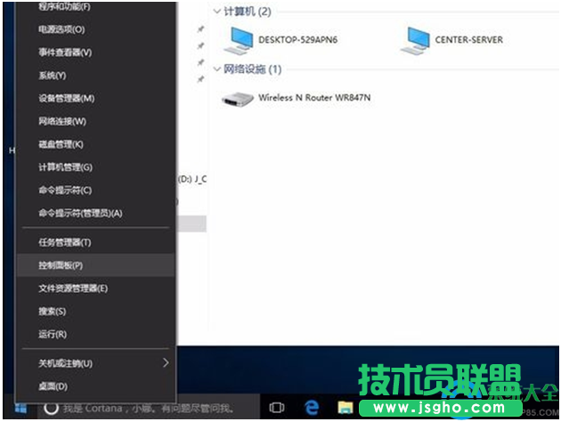Choose 任务管理器(T) from the menu
Screen dimensions: 561x422
pyautogui.click(x=64, y=242)
